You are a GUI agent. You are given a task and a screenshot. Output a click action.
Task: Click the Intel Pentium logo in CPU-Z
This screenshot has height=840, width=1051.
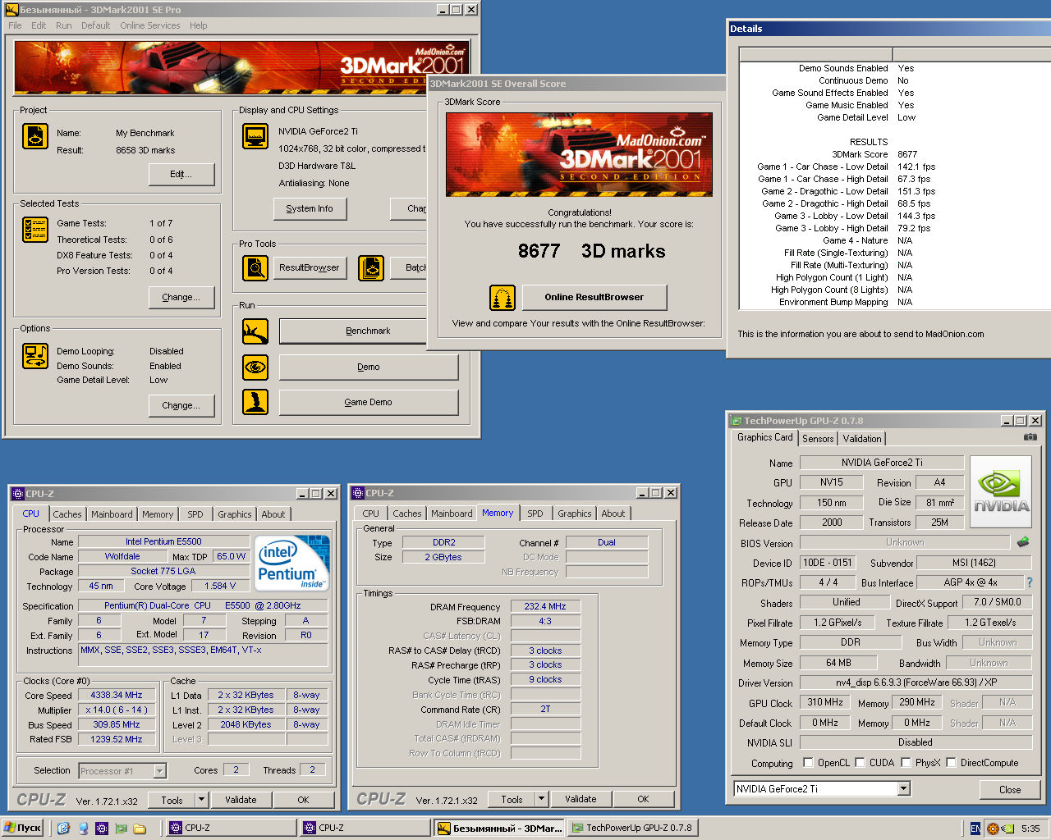[291, 563]
